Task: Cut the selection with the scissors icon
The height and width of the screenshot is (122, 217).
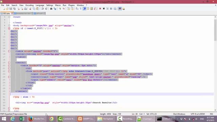Action: pos(30,9)
